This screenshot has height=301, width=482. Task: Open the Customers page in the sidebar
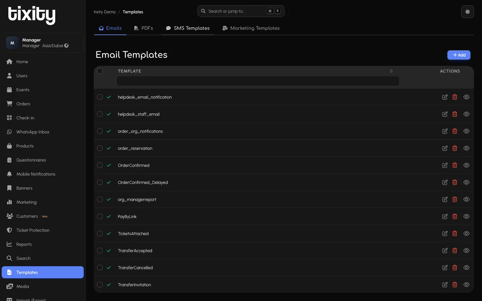(x=43, y=216)
